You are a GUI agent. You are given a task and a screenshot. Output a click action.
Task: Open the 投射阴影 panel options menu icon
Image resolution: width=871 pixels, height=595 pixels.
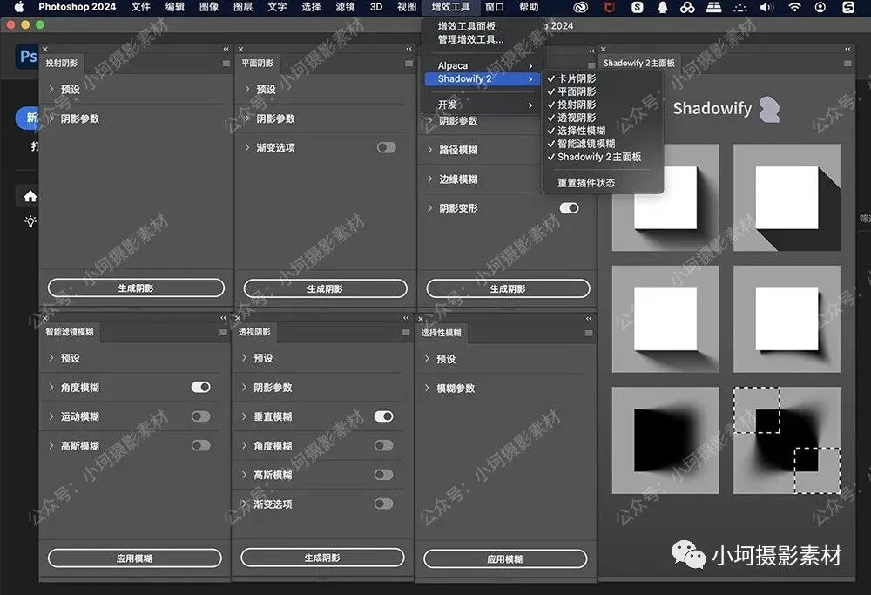coord(226,64)
